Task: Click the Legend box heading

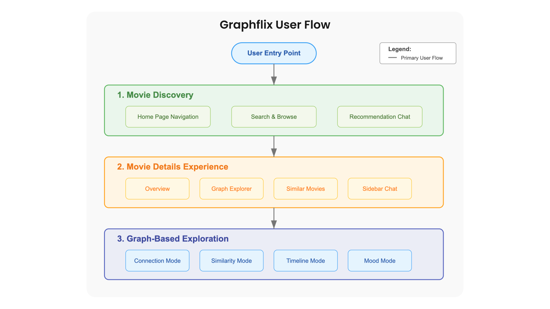Action: (x=400, y=49)
